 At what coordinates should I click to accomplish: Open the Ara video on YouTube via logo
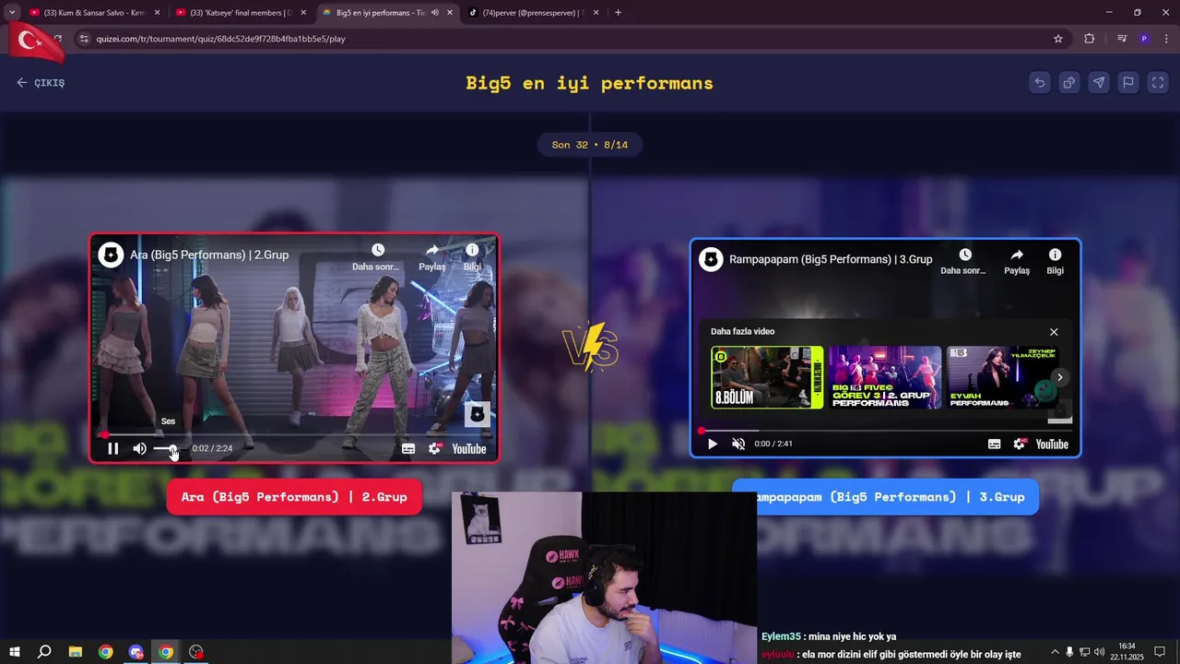click(x=469, y=449)
